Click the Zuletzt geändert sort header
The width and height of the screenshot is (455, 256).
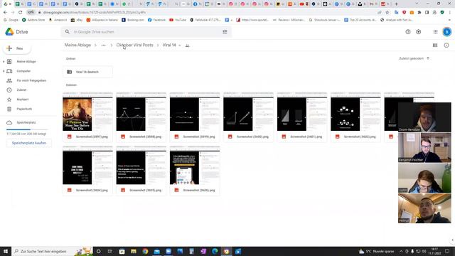411,58
